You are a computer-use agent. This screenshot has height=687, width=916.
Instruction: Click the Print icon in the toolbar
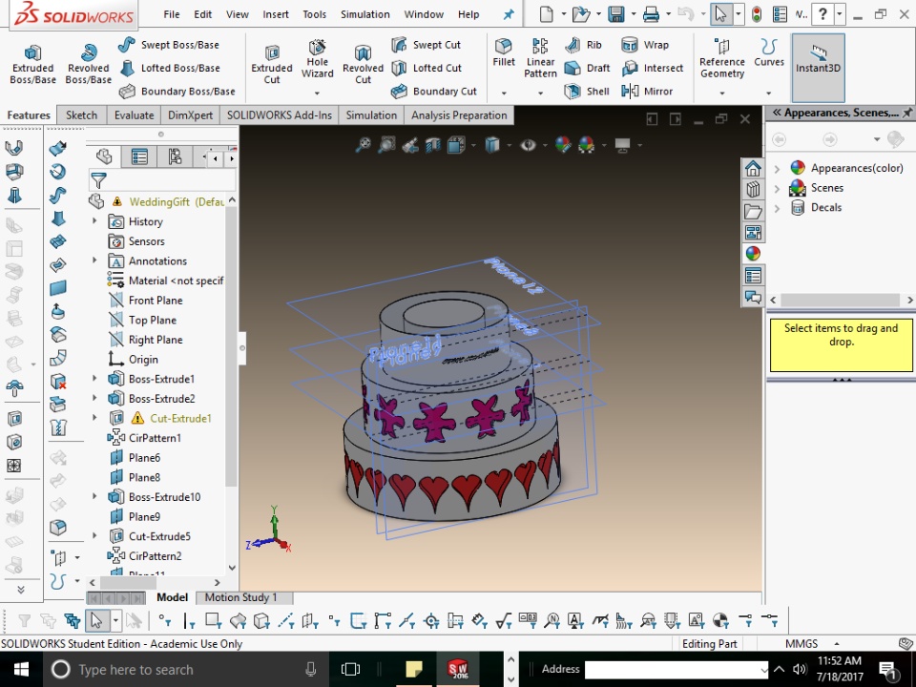click(651, 14)
